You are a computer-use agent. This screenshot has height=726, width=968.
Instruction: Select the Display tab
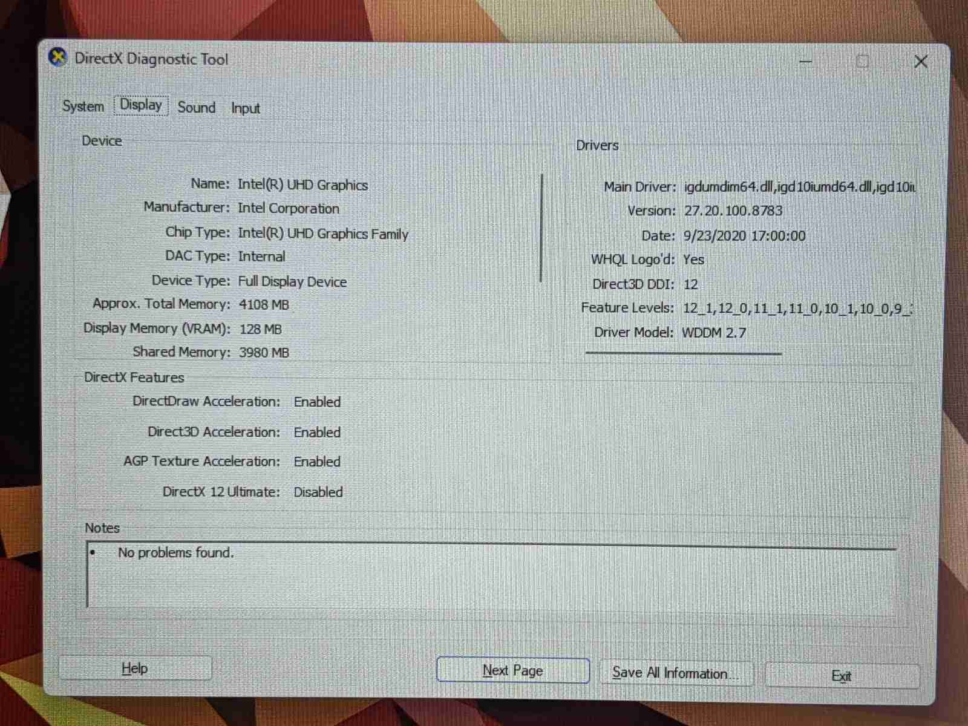tap(141, 105)
